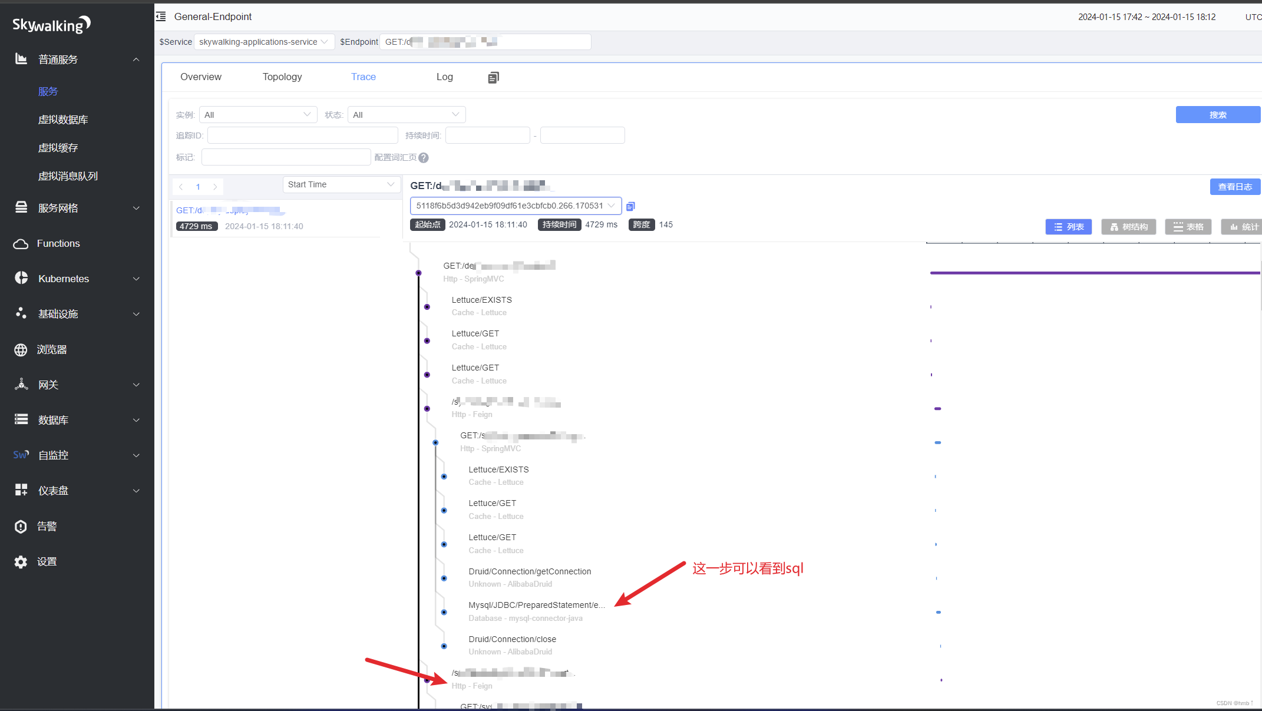Open 自监控 Sw icon
Viewport: 1262px width, 711px height.
coord(21,455)
